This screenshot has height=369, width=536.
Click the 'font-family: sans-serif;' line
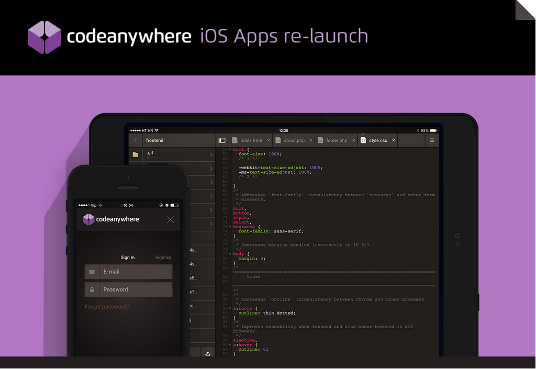click(x=271, y=231)
